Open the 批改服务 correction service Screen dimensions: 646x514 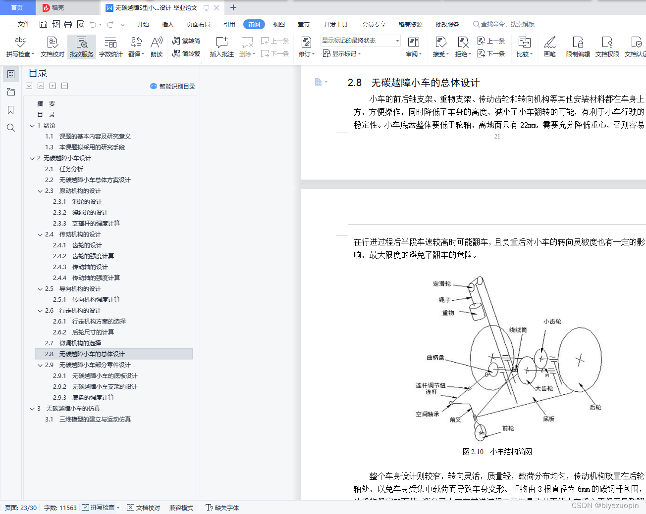point(82,47)
